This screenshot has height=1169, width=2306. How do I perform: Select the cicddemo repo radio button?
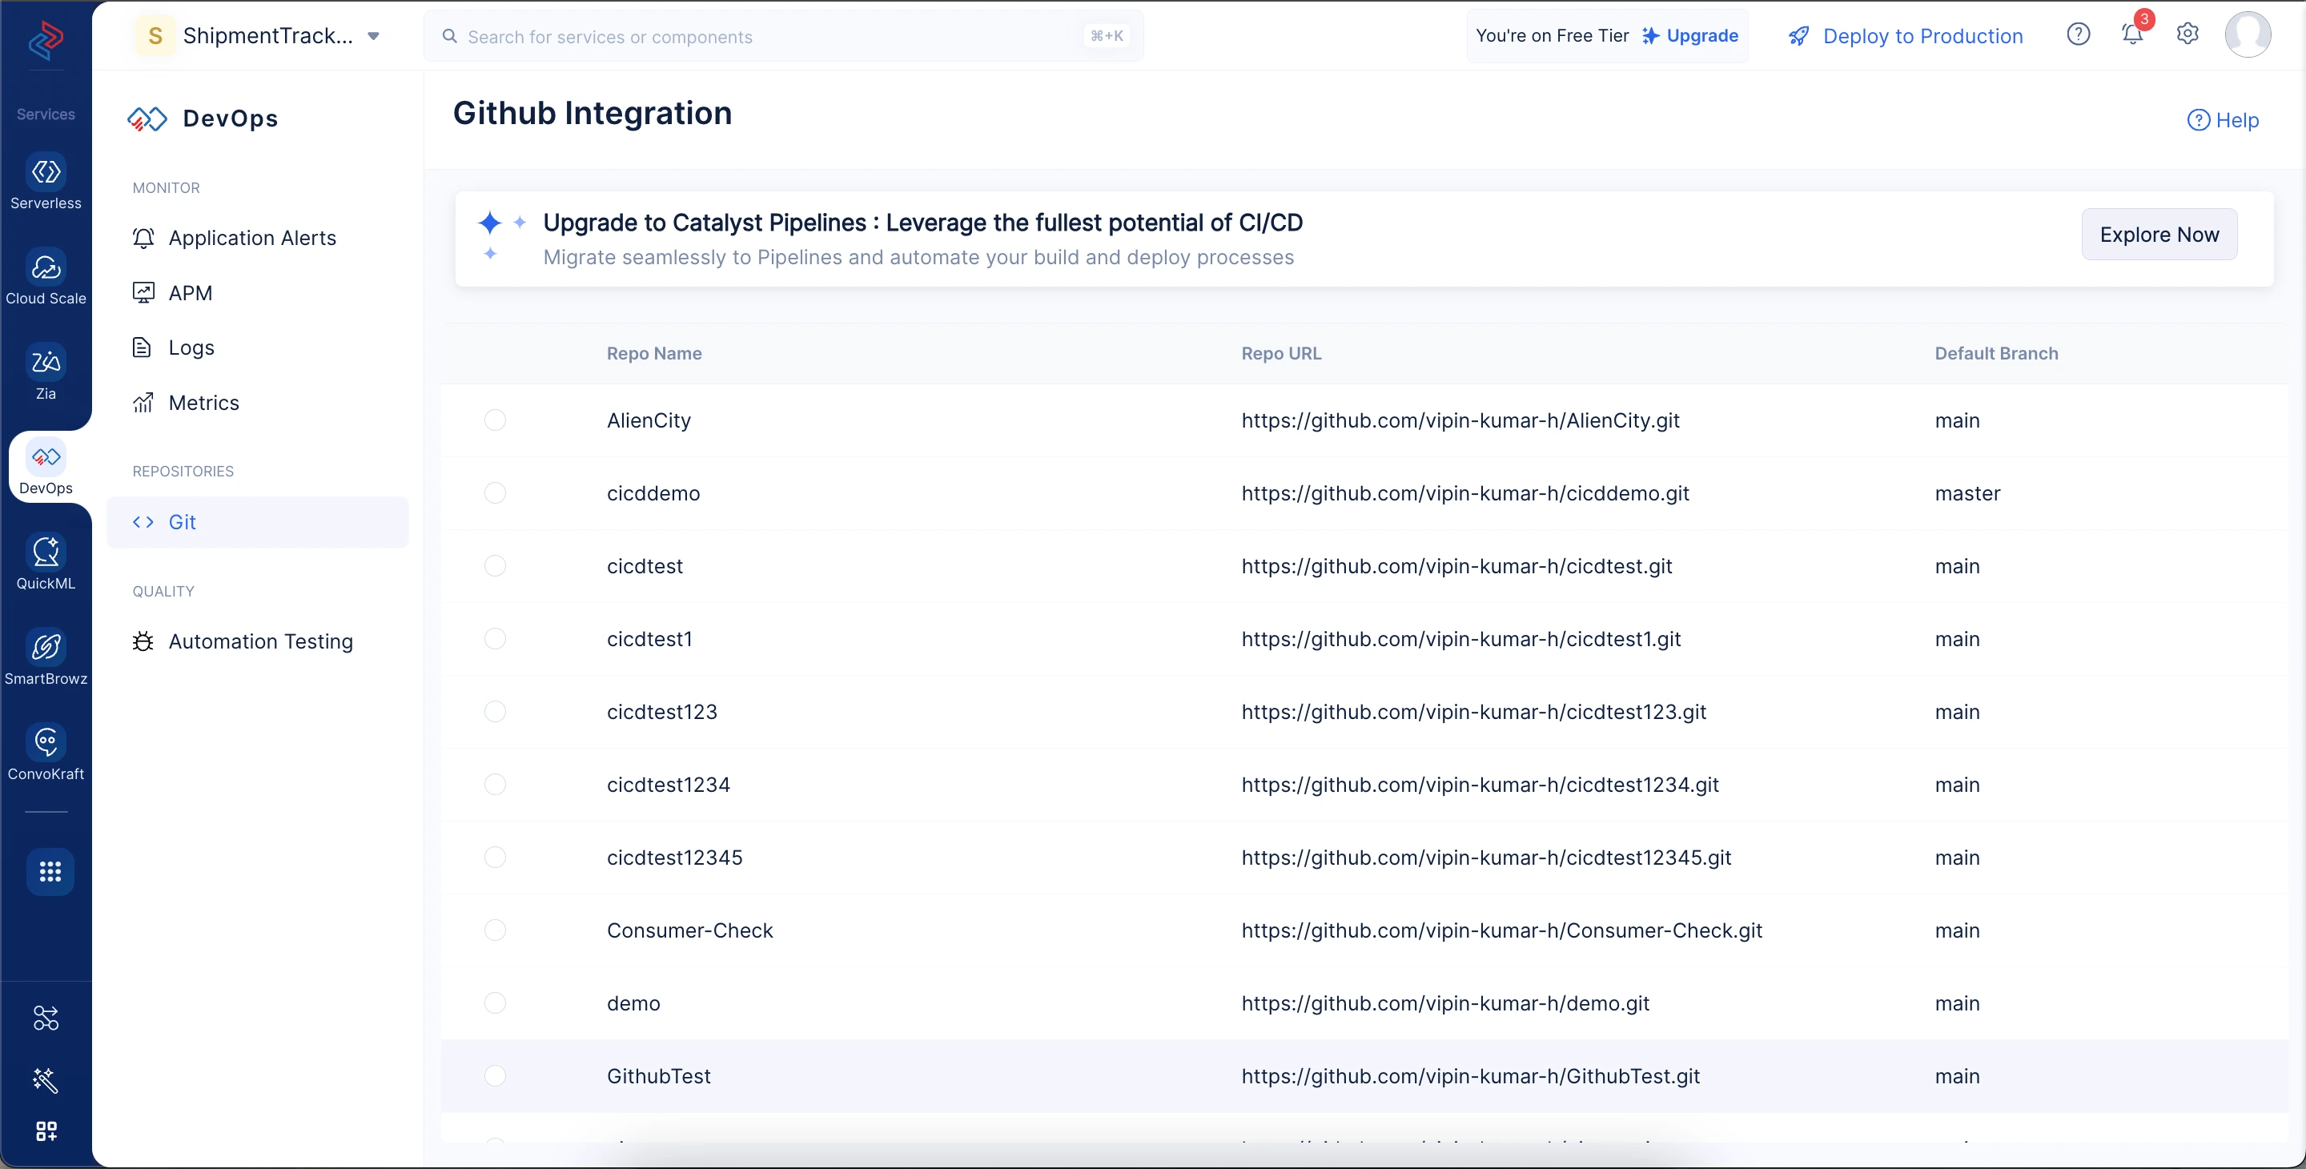pyautogui.click(x=495, y=493)
